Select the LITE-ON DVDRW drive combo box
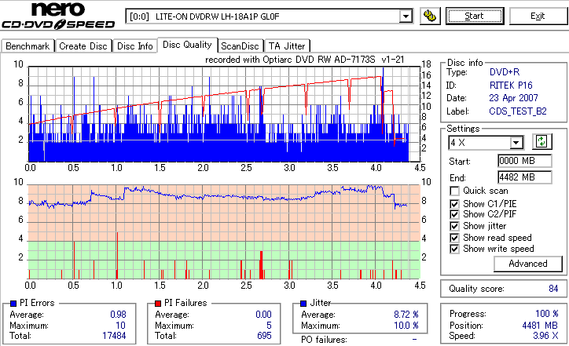The image size is (569, 346). click(x=269, y=16)
